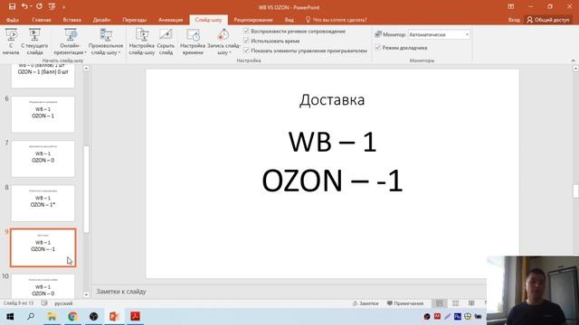The width and height of the screenshot is (579, 325).
Task: Switch to Normal view icon in the status bar
Action: pyautogui.click(x=440, y=303)
